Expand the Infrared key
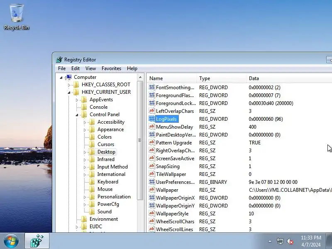 click(x=85, y=160)
